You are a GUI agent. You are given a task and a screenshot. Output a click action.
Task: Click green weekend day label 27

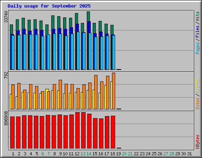[166, 154]
